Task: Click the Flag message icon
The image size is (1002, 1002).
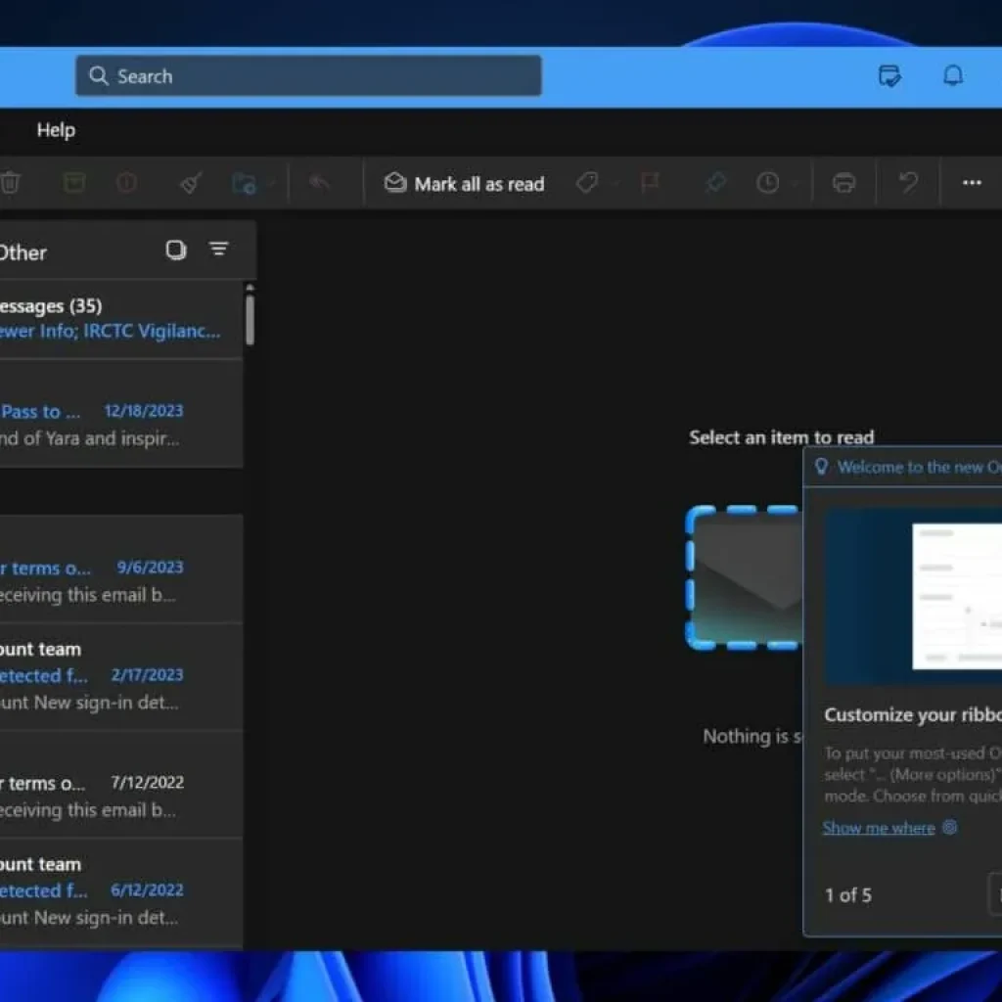Action: tap(649, 183)
